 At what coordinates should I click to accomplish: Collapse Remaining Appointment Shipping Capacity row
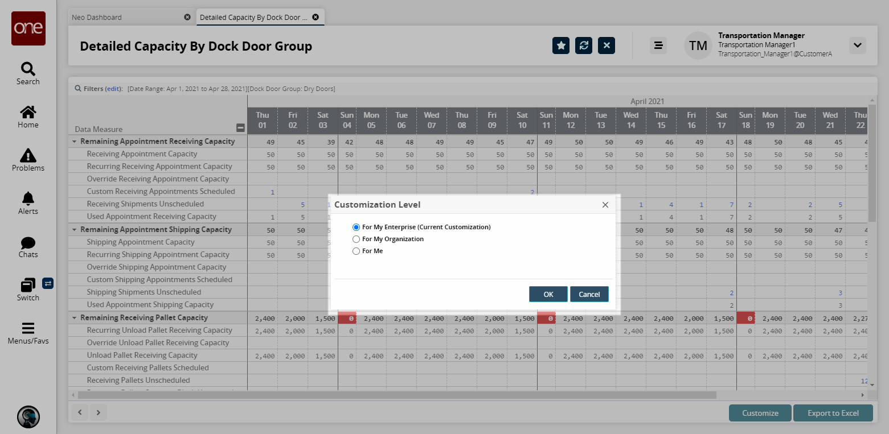pos(75,229)
